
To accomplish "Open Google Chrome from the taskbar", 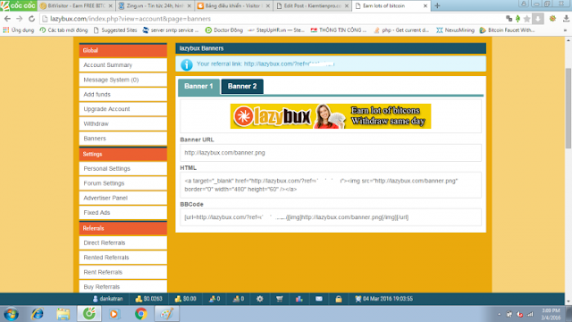I will [x=141, y=314].
